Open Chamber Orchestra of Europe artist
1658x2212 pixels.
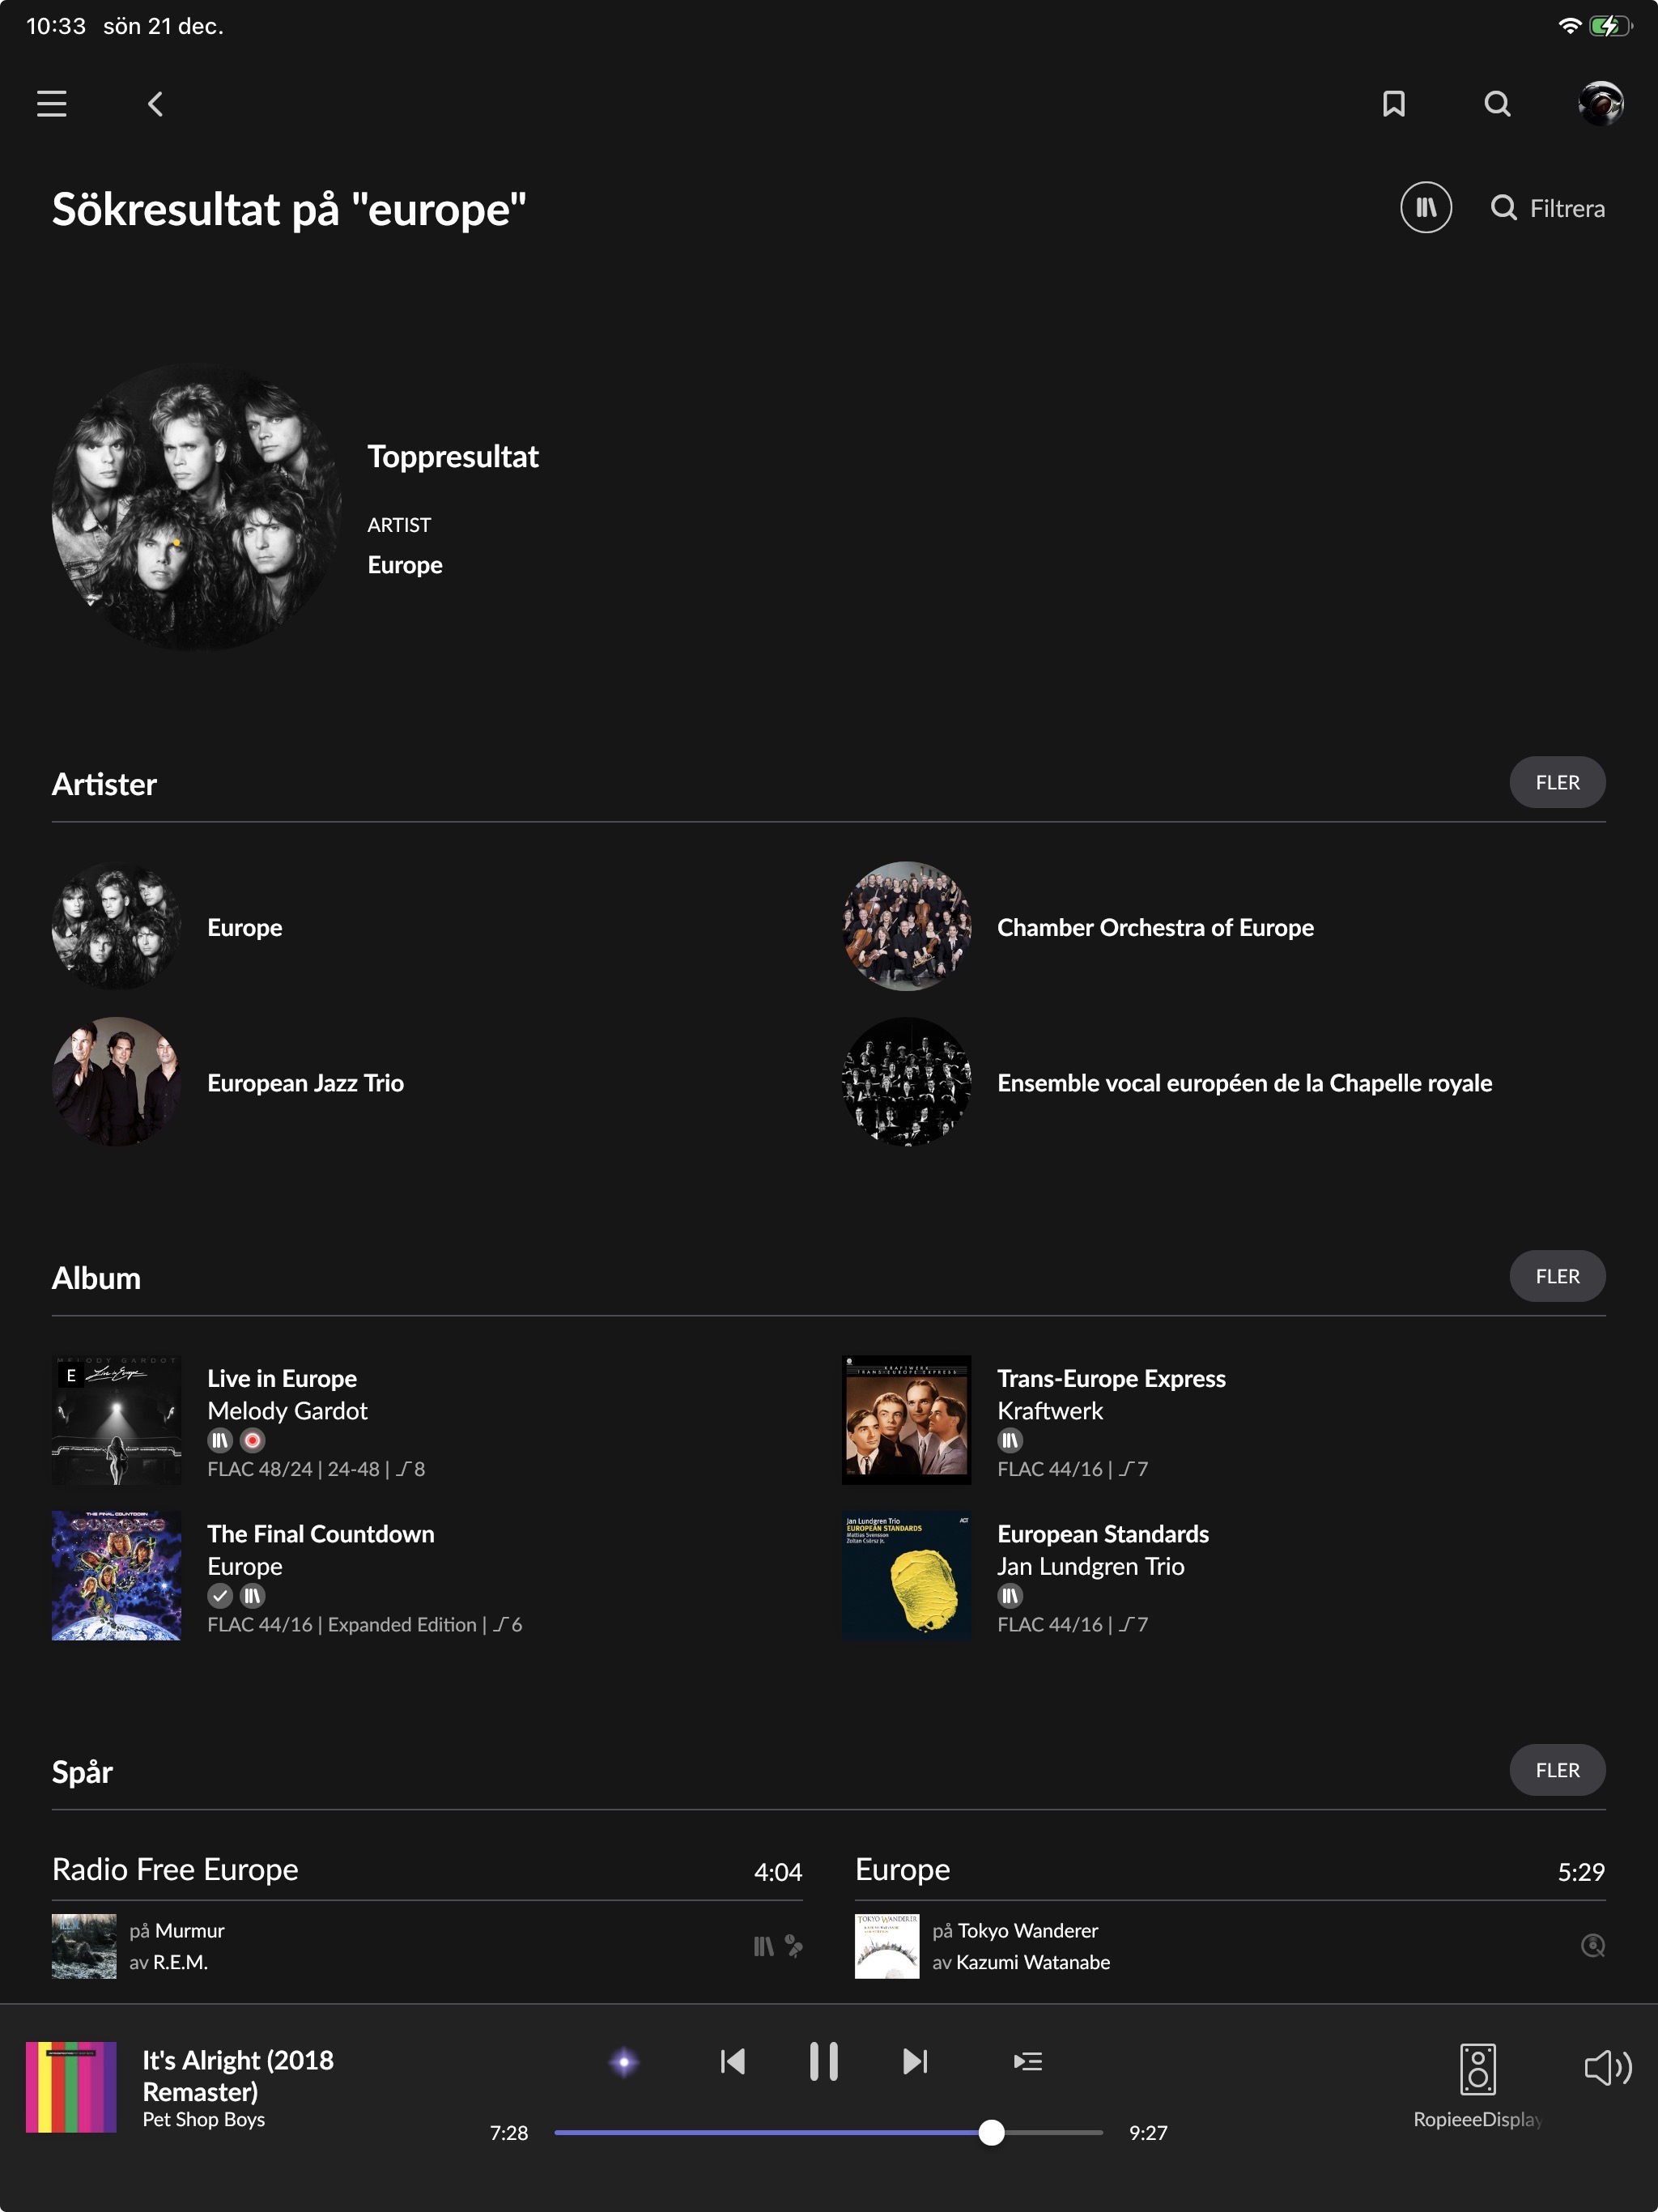click(1154, 928)
